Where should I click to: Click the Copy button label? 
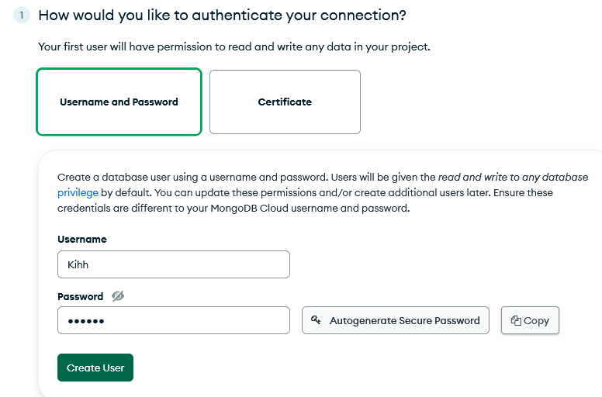(536, 321)
